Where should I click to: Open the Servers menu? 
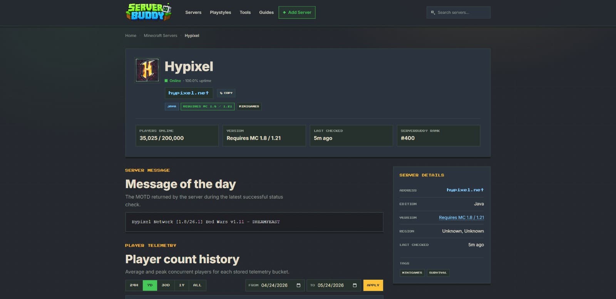[x=193, y=12]
